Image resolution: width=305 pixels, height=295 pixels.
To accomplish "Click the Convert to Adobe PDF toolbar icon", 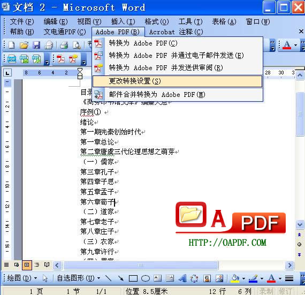I will pos(60,59).
